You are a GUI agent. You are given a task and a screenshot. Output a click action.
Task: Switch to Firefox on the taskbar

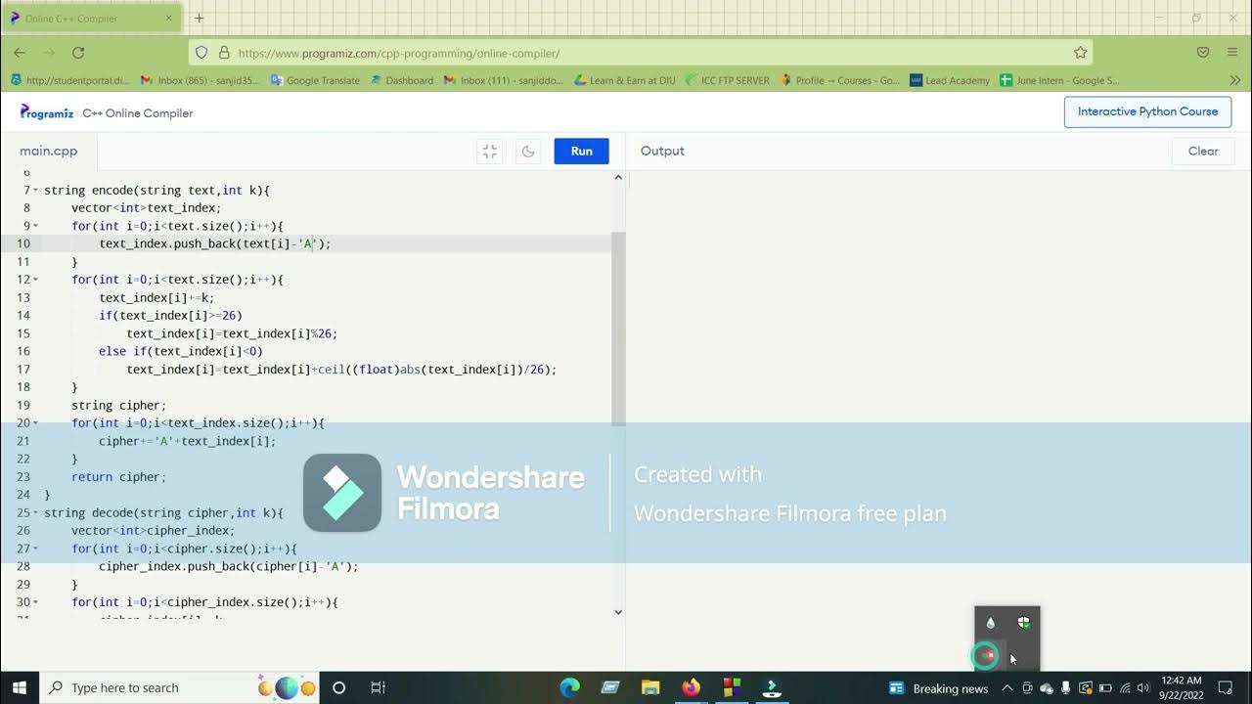pyautogui.click(x=692, y=687)
